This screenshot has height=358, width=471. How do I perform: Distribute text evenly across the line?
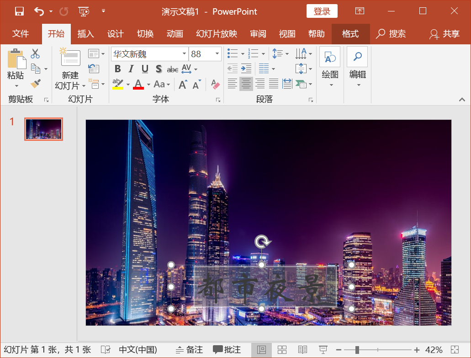click(x=287, y=84)
